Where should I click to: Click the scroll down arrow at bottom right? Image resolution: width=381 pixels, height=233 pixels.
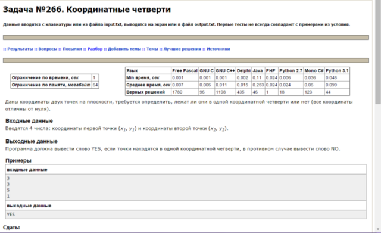[378, 229]
